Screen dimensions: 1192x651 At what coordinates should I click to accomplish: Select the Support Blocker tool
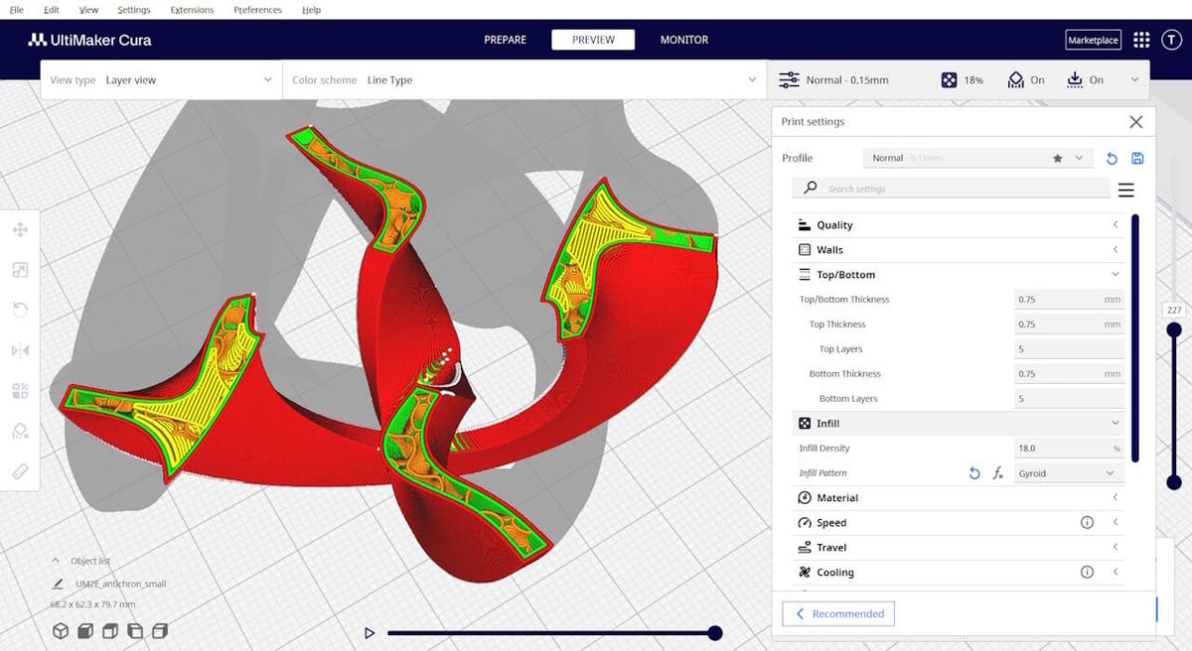coord(20,431)
